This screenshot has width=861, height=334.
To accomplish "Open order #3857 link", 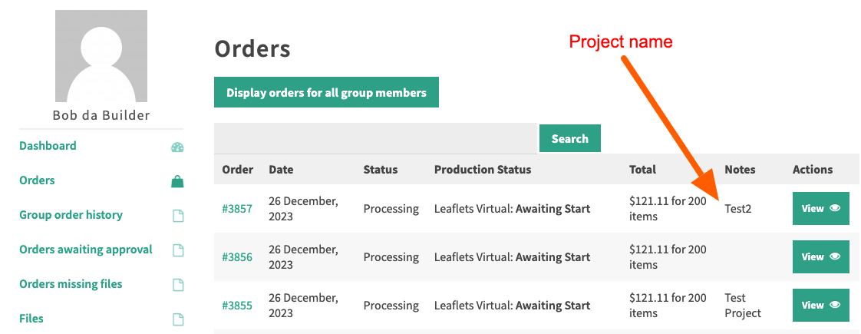I will coord(237,209).
